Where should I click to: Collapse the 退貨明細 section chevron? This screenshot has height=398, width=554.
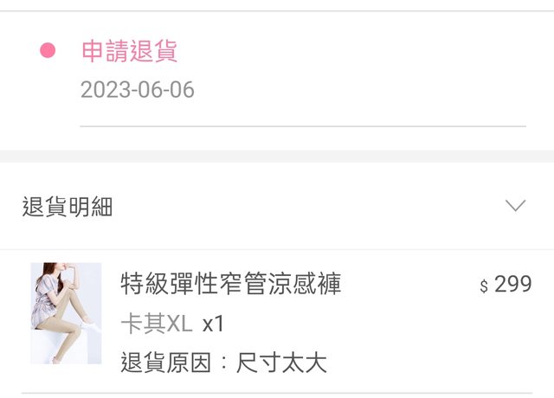[515, 205]
